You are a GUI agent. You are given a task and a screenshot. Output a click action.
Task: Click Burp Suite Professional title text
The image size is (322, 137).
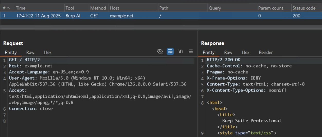click(252, 121)
